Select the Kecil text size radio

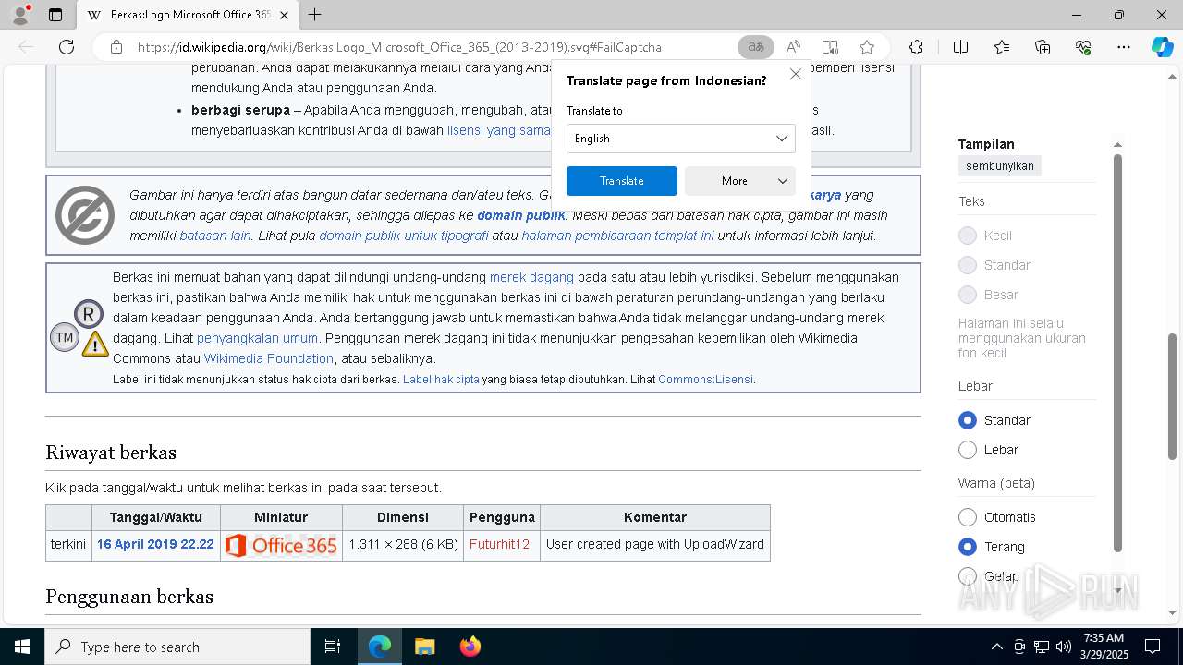click(x=968, y=236)
